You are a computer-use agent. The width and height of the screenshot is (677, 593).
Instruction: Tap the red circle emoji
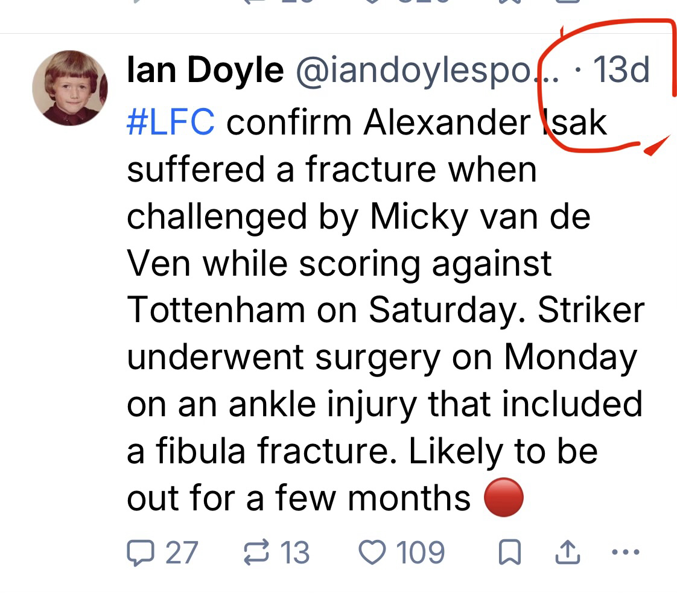504,499
